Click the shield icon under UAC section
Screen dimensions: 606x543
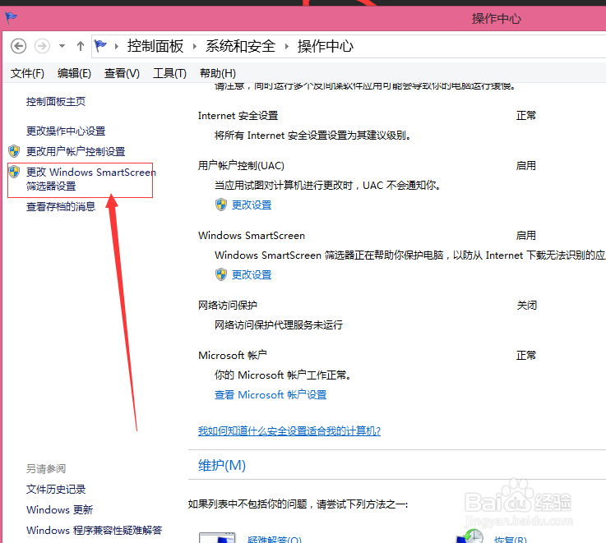[x=221, y=205]
